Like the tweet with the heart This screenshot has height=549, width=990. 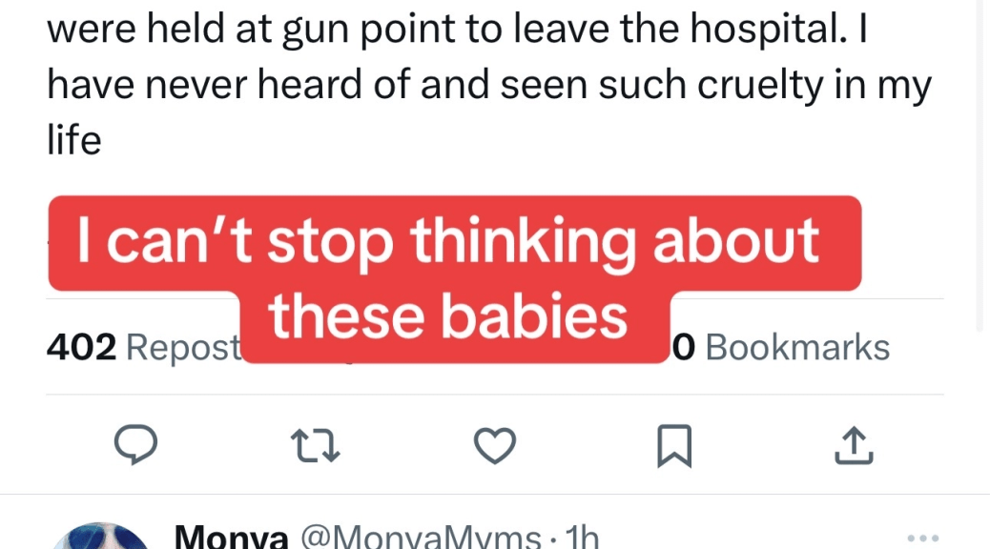click(494, 444)
